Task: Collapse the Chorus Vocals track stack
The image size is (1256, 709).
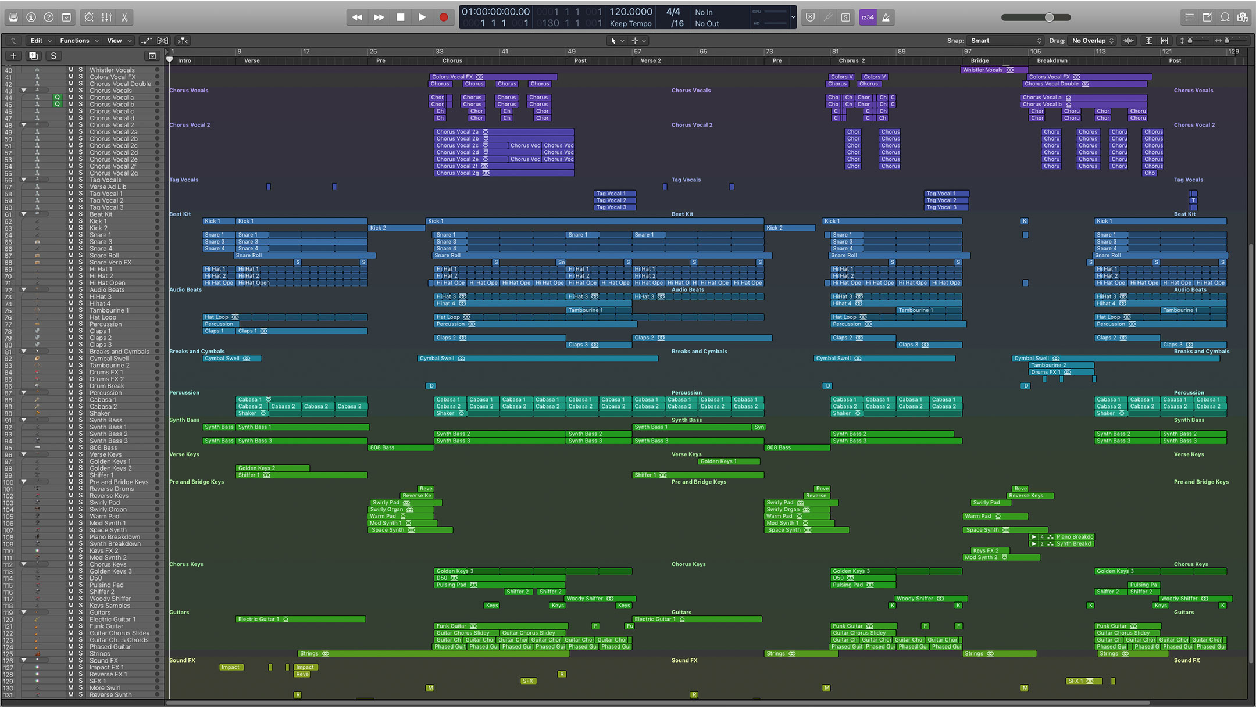Action: click(24, 91)
